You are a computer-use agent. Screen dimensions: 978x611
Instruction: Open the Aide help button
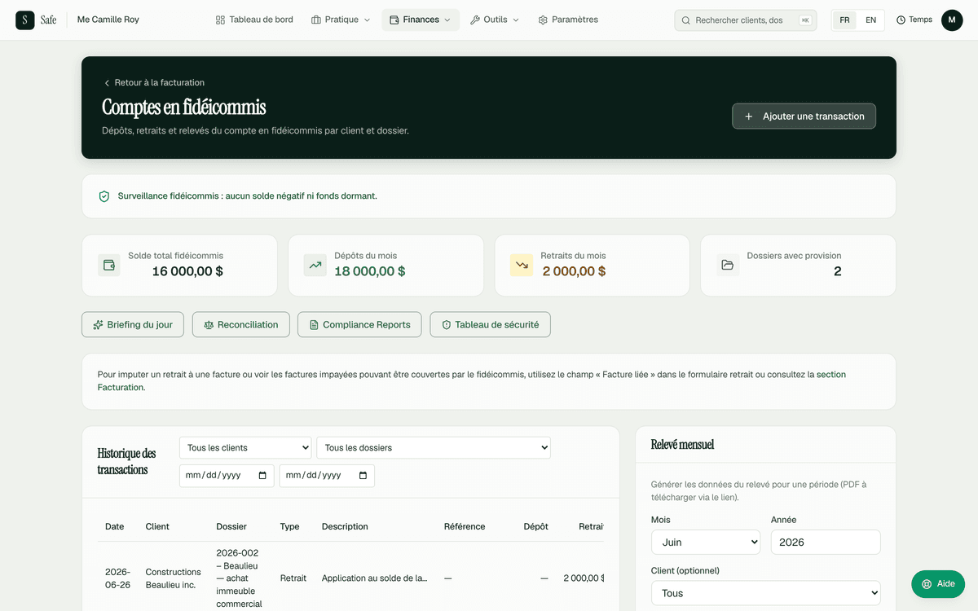click(x=938, y=584)
